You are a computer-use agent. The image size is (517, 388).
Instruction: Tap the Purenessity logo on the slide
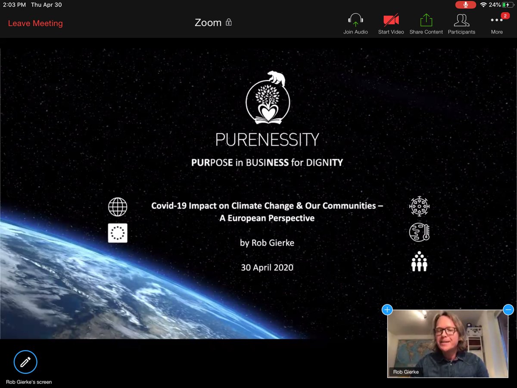point(267,109)
